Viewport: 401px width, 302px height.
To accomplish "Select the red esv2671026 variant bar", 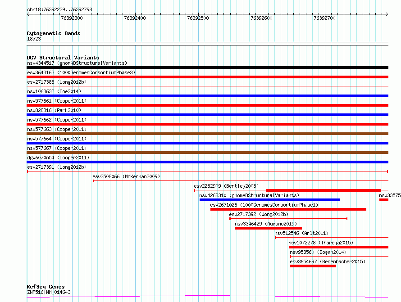I will [x=288, y=209].
